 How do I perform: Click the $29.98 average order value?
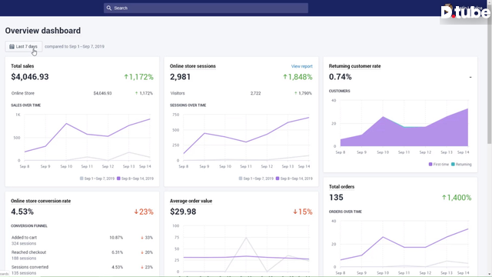(183, 212)
